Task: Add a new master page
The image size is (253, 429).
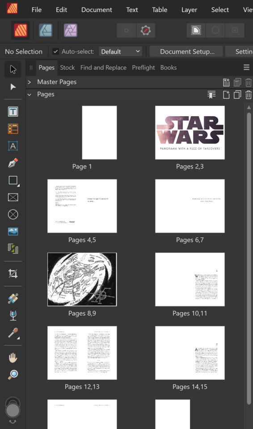Action: click(x=226, y=82)
